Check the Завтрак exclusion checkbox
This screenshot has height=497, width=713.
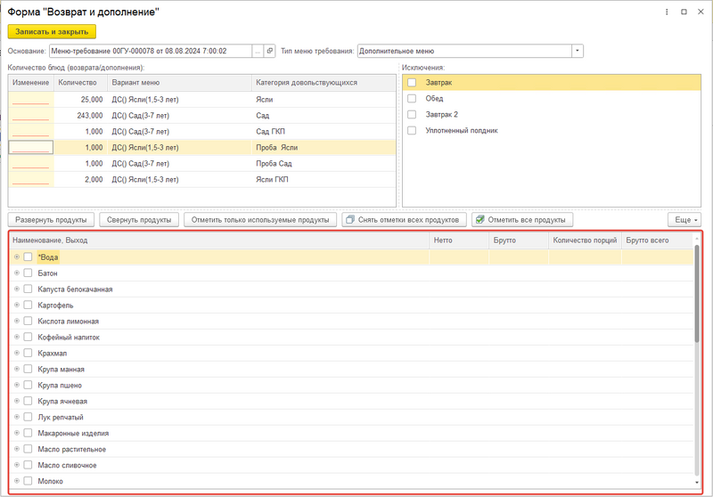412,83
